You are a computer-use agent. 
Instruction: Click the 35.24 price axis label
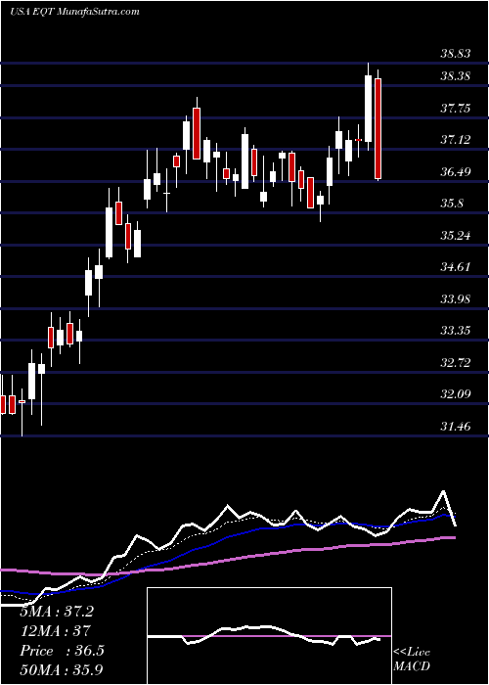coord(455,236)
